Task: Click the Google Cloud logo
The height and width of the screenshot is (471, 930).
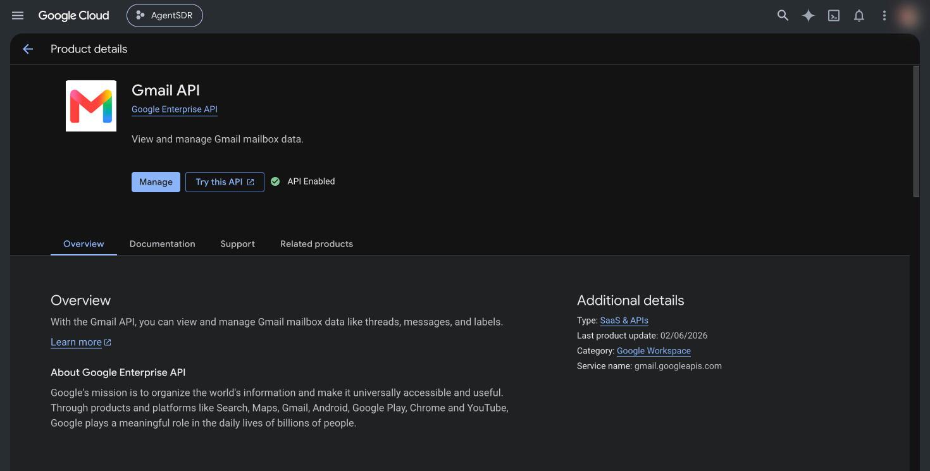Action: pos(73,15)
